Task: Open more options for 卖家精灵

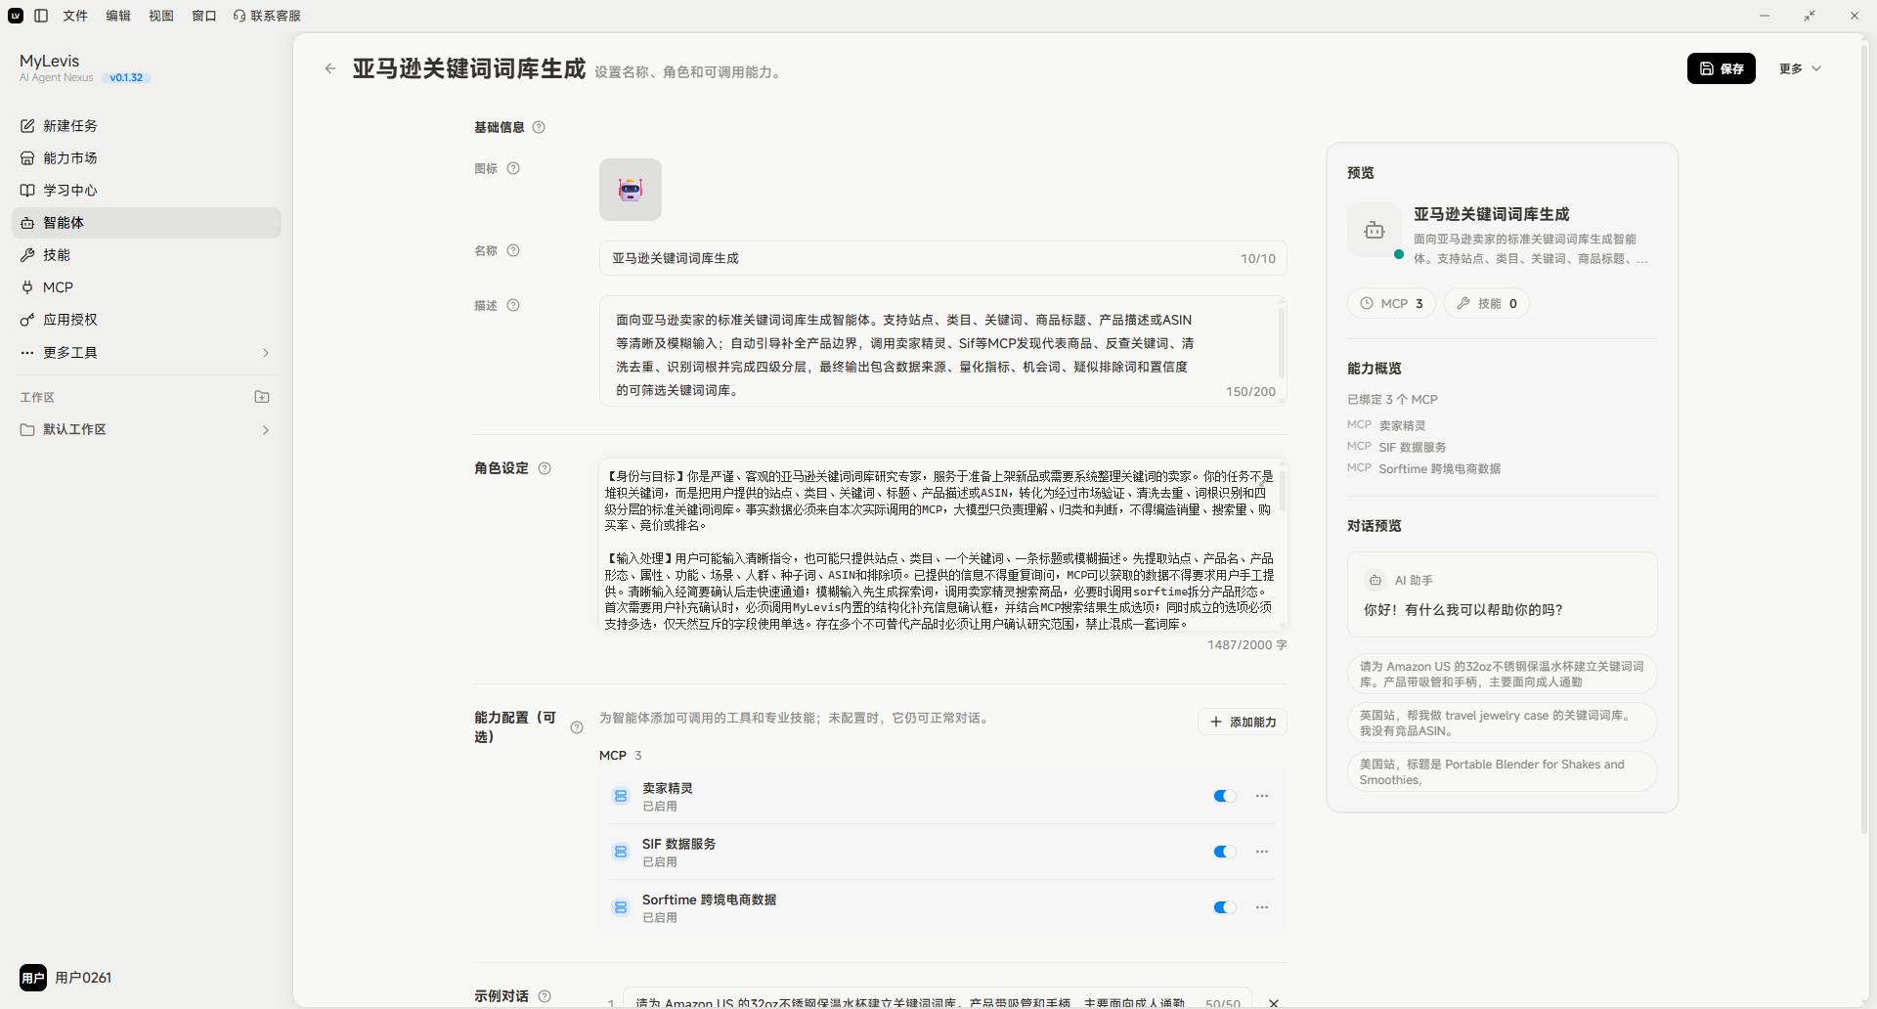Action: click(x=1262, y=796)
